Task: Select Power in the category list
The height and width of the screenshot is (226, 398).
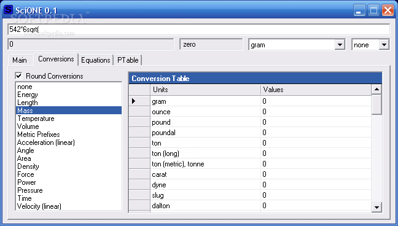Action: tap(69, 182)
